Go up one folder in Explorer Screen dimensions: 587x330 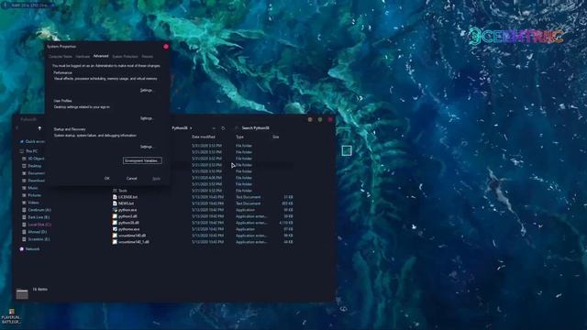point(39,128)
